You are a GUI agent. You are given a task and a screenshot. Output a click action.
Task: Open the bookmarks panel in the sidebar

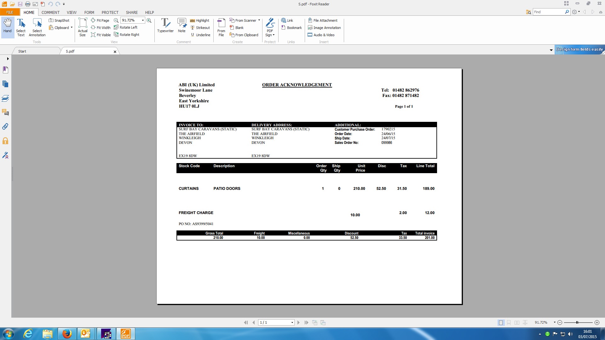click(x=5, y=70)
